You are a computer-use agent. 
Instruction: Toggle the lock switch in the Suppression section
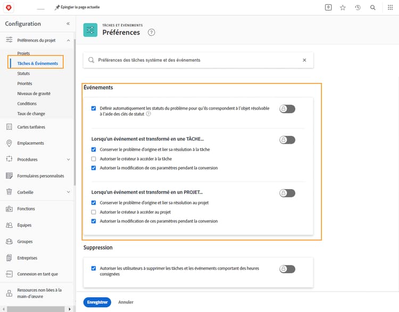287,269
